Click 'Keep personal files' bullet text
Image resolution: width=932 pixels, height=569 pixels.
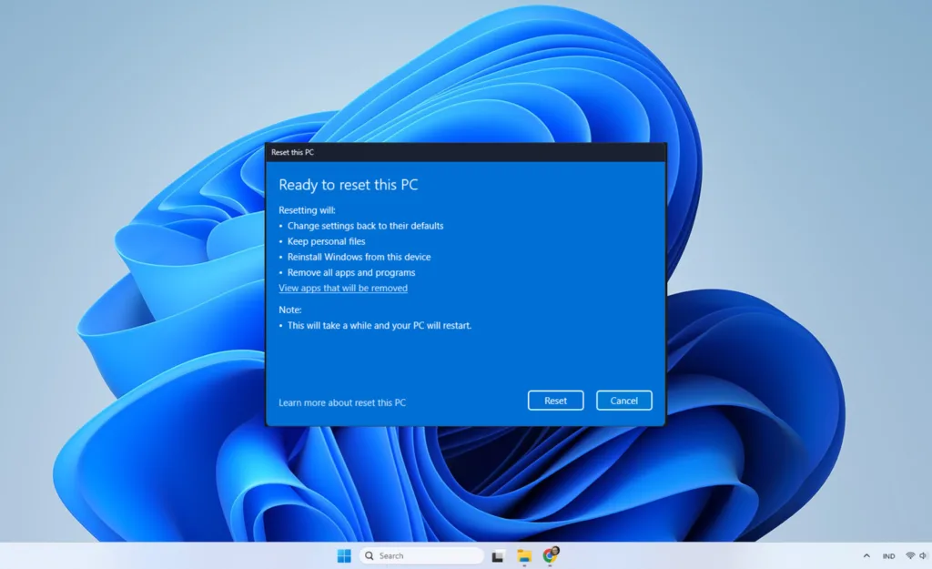tap(327, 241)
